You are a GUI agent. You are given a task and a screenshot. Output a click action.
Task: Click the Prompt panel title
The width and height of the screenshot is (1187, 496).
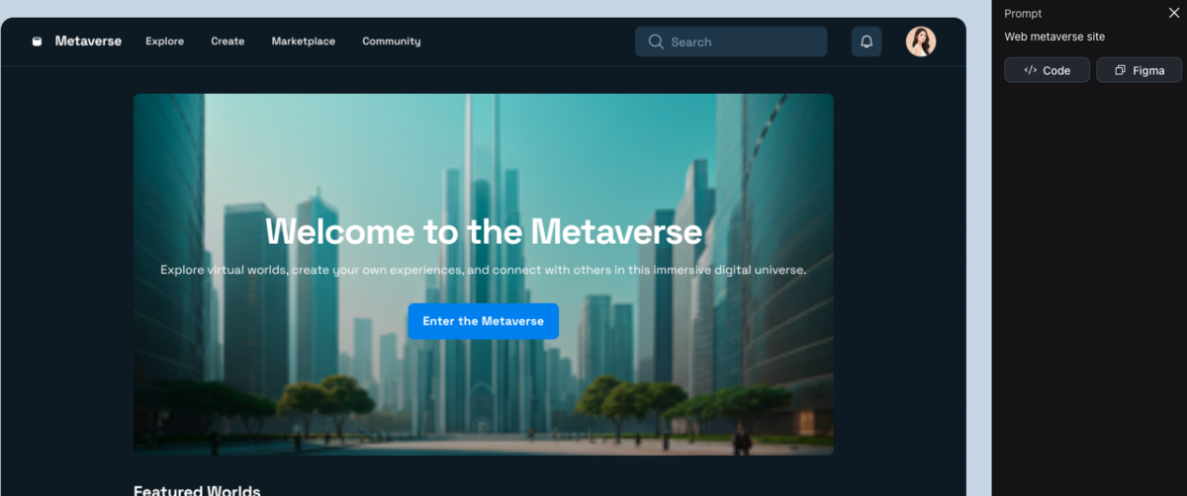coord(1023,14)
